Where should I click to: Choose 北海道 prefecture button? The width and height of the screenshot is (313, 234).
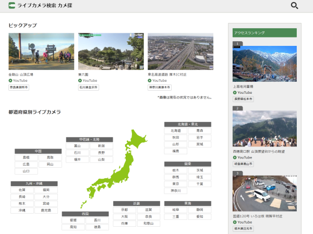175,130
